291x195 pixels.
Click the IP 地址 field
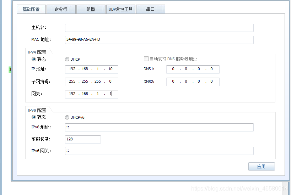pos(92,69)
